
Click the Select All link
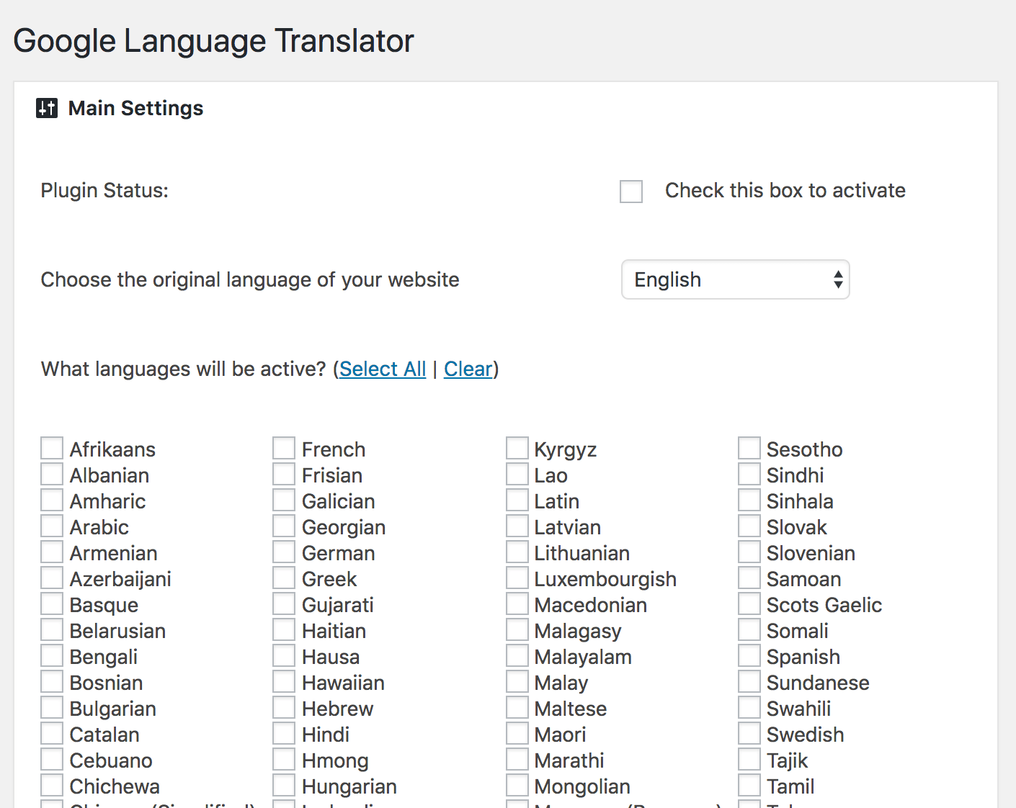point(383,369)
